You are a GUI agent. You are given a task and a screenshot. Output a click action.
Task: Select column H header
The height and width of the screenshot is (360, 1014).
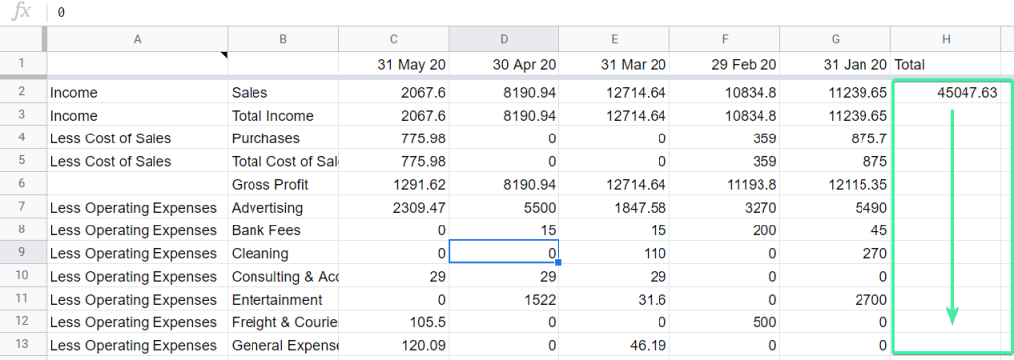(946, 39)
